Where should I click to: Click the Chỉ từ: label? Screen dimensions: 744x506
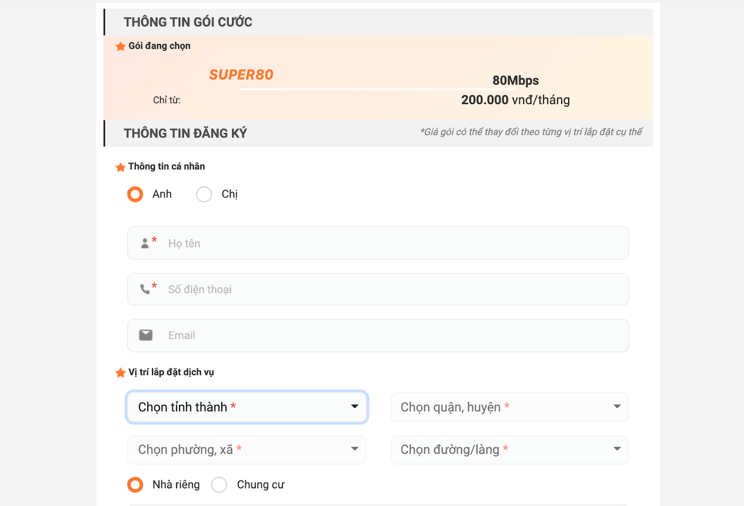[x=167, y=100]
